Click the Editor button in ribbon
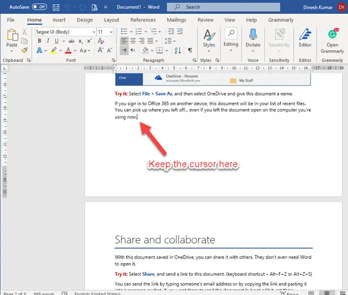 (x=305, y=38)
